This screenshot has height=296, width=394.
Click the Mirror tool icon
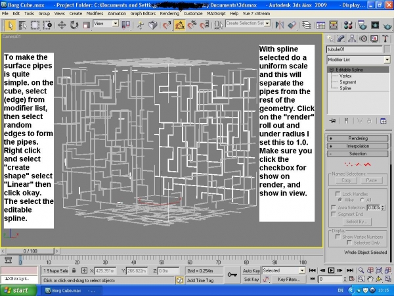pos(280,25)
